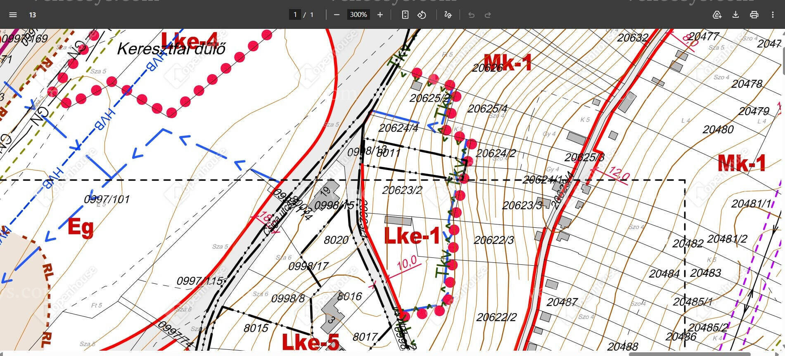Download the PDF file
Viewport: 785px width, 356px height.
click(735, 15)
